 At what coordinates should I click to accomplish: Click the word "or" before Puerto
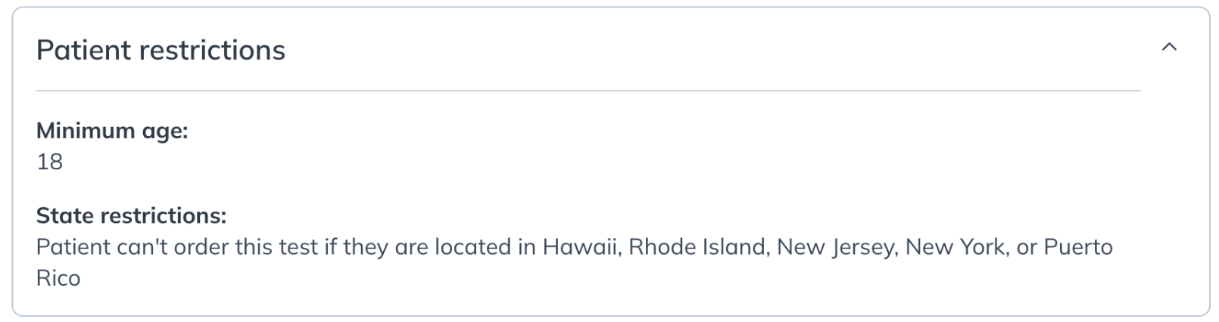(x=1027, y=249)
